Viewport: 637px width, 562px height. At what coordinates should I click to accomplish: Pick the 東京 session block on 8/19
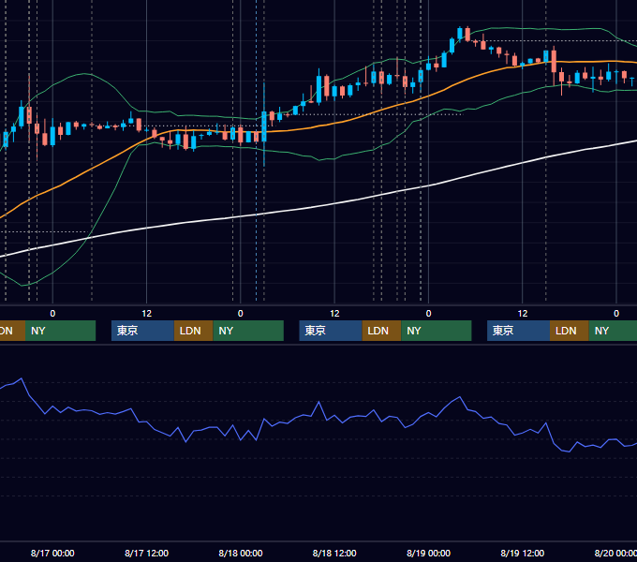click(518, 331)
